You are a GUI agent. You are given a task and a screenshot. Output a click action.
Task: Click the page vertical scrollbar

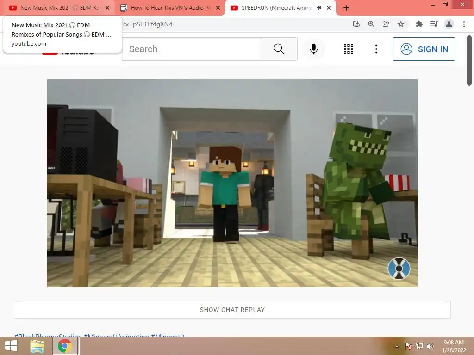pos(469,61)
